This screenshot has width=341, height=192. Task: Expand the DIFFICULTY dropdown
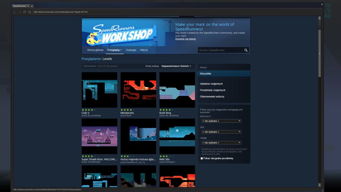point(221,121)
